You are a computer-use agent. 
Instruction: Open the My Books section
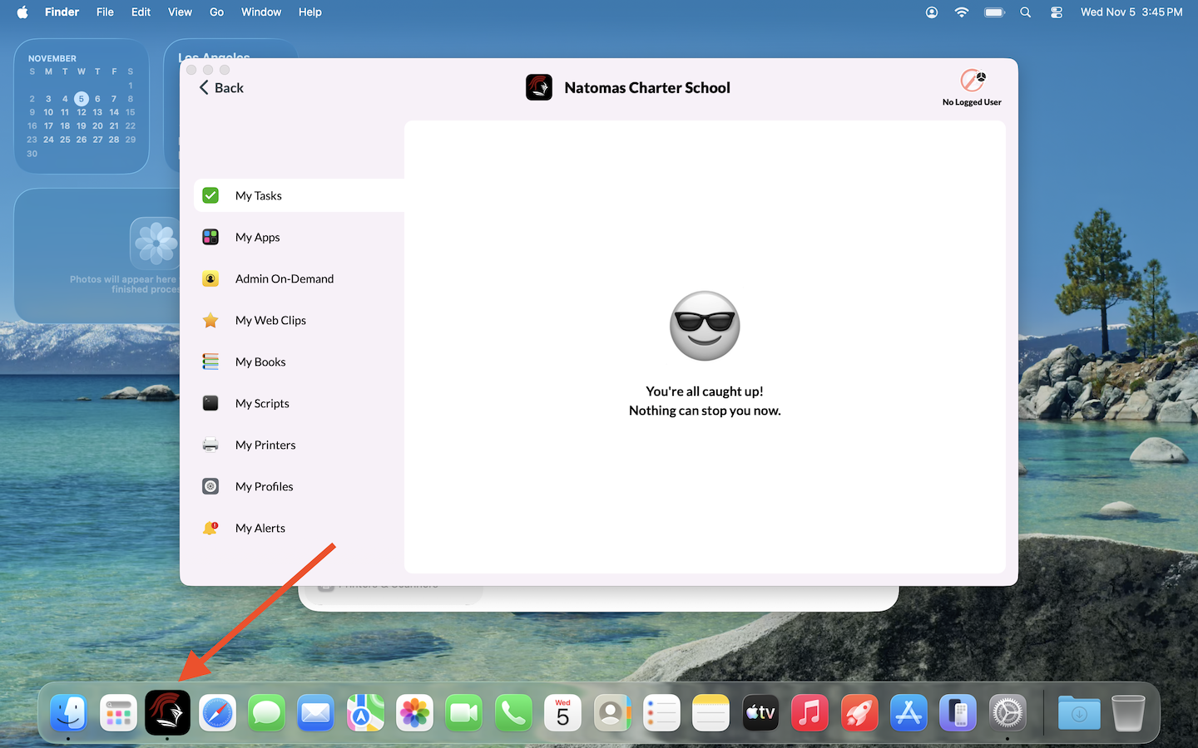tap(260, 362)
